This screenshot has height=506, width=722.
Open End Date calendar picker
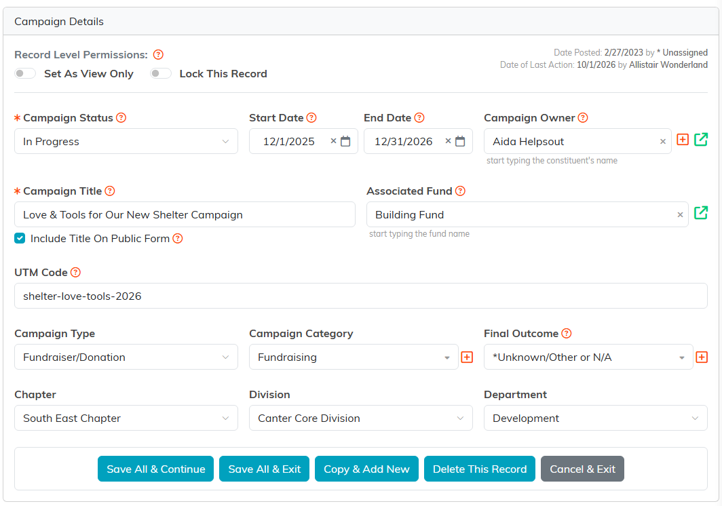coord(460,141)
